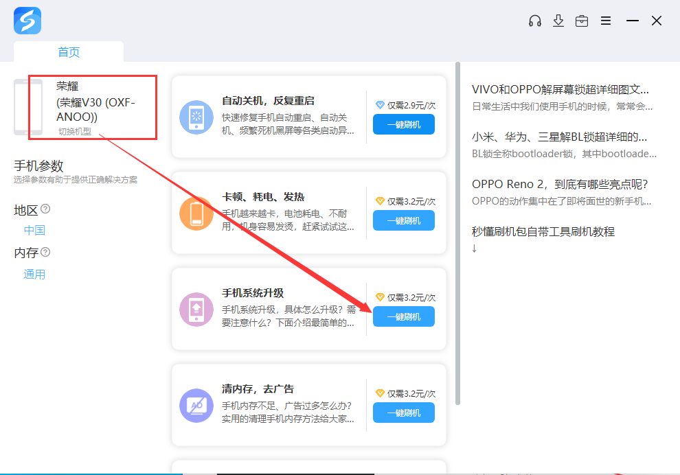Click the pink 手机系统升级 upgrade icon
Image resolution: width=680 pixels, height=475 pixels.
click(x=196, y=310)
